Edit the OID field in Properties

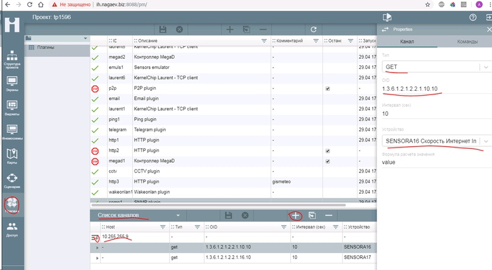[x=437, y=89]
